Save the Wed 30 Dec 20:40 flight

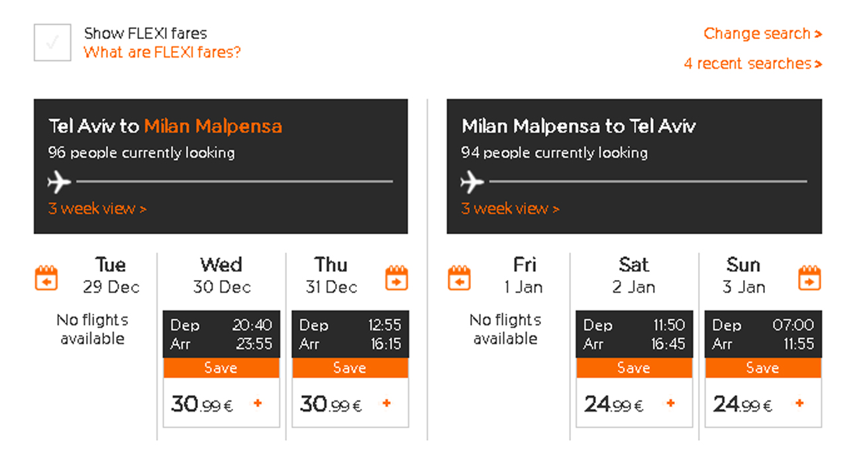click(x=221, y=368)
